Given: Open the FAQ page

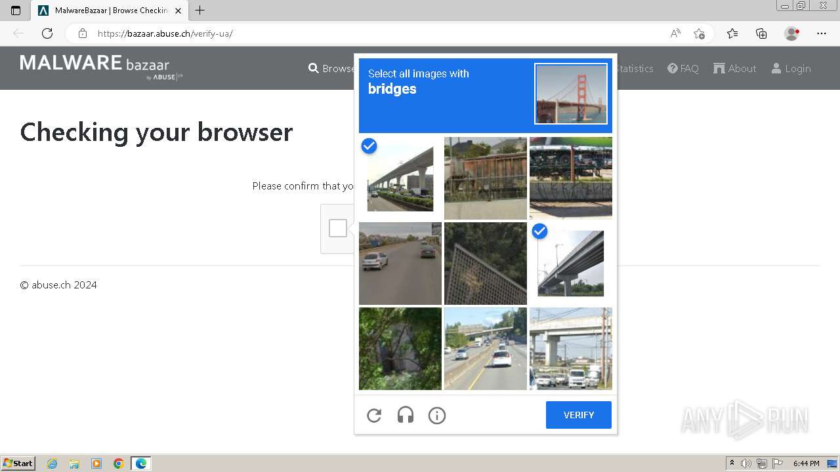Looking at the screenshot, I should point(683,68).
